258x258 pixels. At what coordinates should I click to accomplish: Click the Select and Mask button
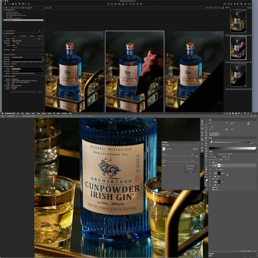point(190,166)
